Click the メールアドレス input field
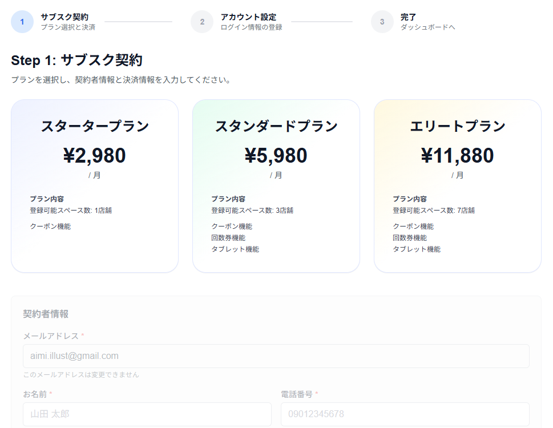 [x=276, y=356]
